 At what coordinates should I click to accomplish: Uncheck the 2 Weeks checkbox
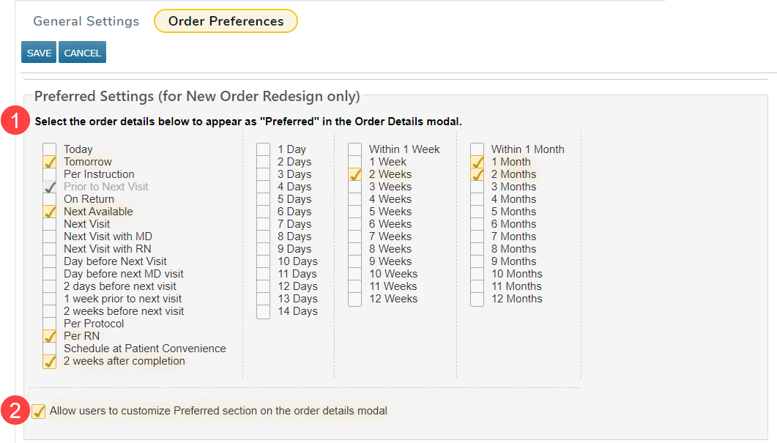point(354,174)
